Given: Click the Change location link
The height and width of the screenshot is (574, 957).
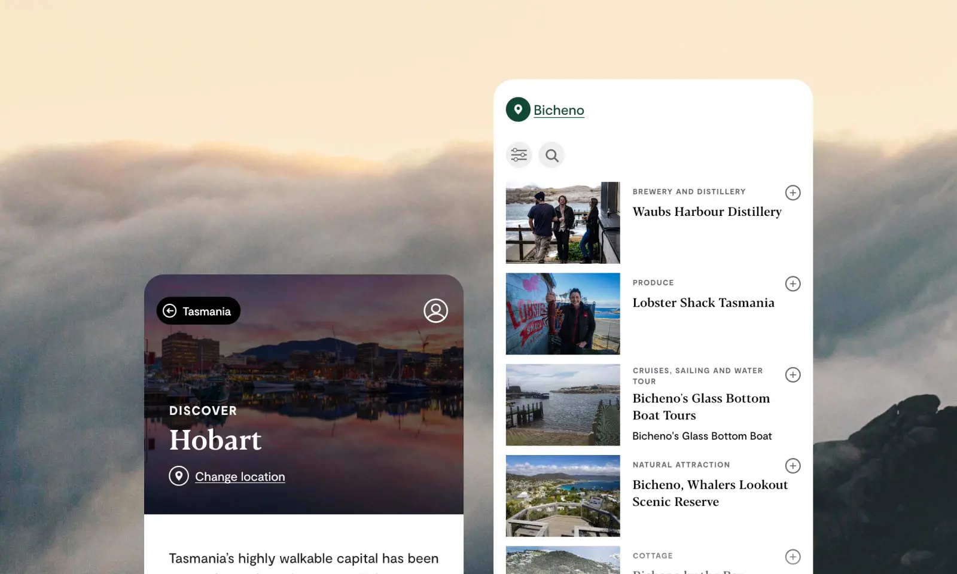Looking at the screenshot, I should point(240,477).
